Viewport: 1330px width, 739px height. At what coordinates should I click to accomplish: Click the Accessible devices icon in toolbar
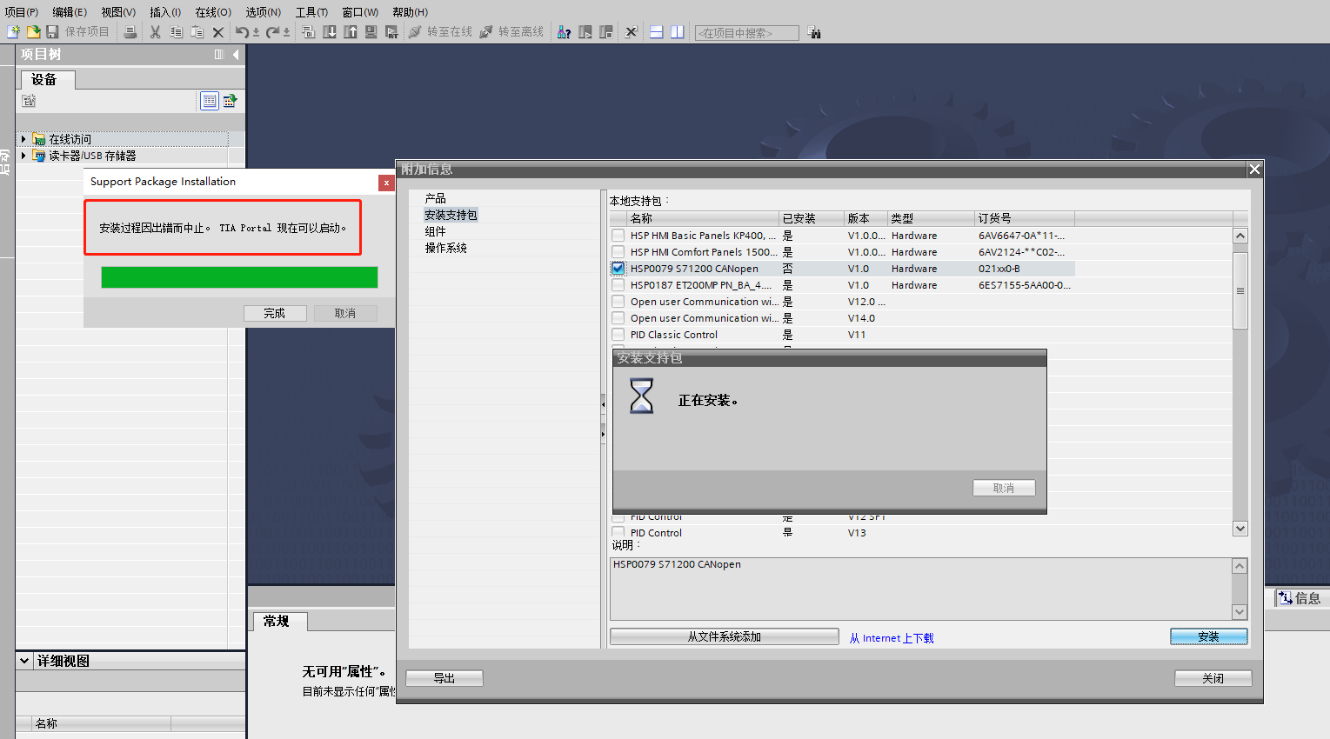(564, 32)
